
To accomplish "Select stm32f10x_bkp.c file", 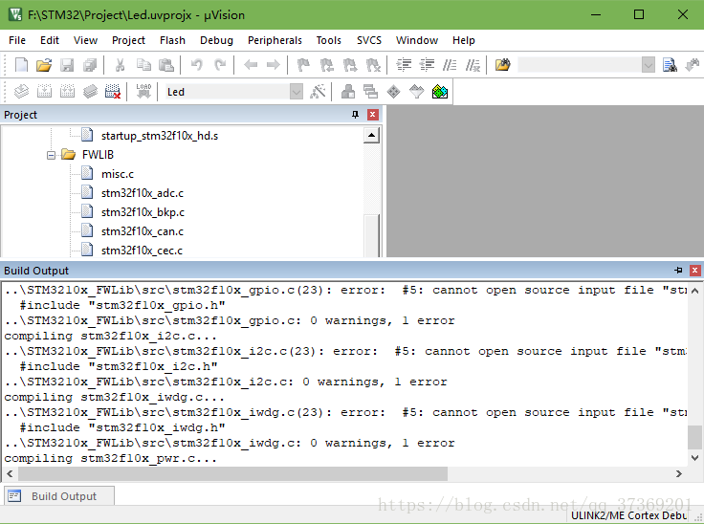I will 143,212.
